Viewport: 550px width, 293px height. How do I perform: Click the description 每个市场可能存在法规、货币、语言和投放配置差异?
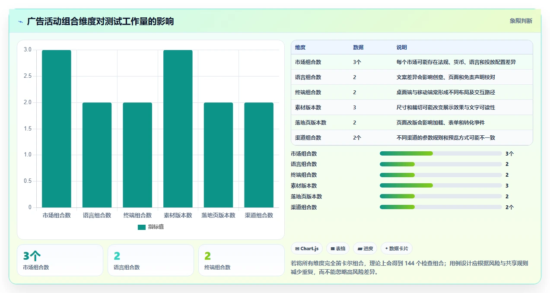[456, 62]
